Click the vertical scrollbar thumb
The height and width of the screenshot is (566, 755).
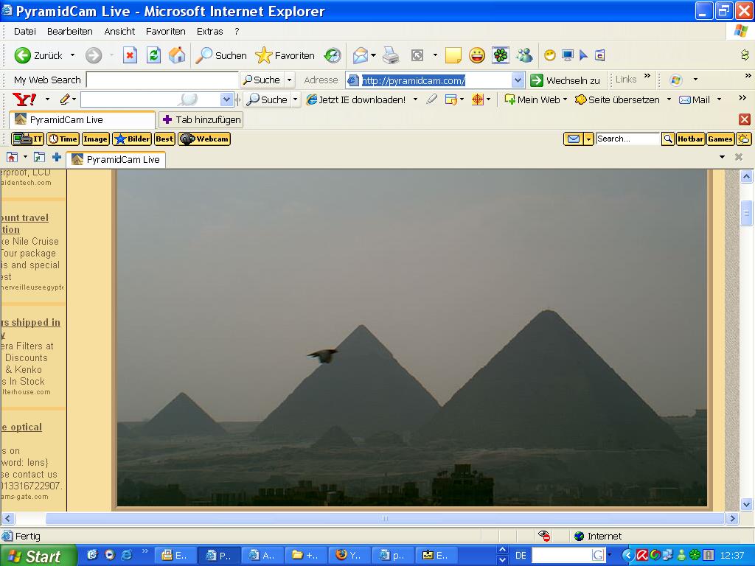(746, 212)
